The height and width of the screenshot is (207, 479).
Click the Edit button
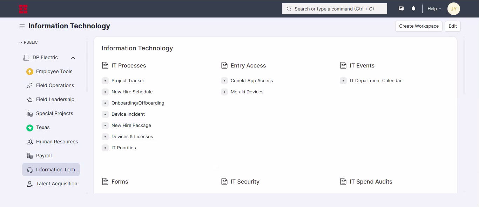[453, 26]
